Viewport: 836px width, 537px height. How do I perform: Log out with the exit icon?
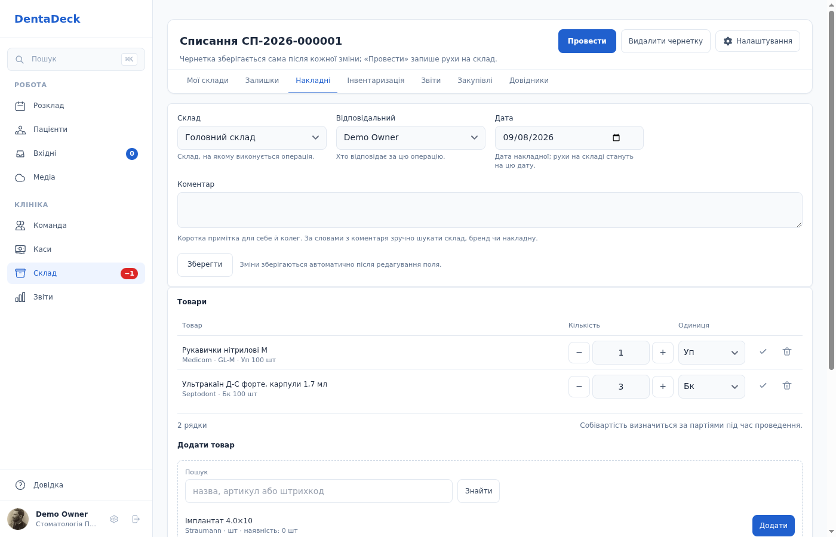(136, 519)
